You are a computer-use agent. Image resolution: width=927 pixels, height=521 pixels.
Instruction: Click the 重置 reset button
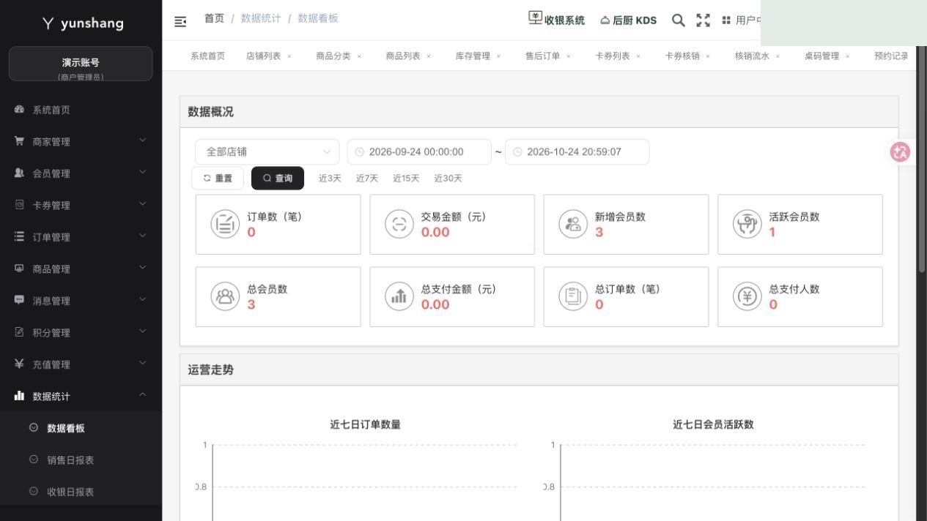point(218,179)
